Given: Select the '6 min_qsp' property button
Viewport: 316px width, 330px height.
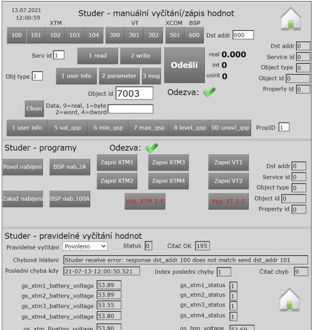Looking at the screenshot, I should tap(108, 128).
